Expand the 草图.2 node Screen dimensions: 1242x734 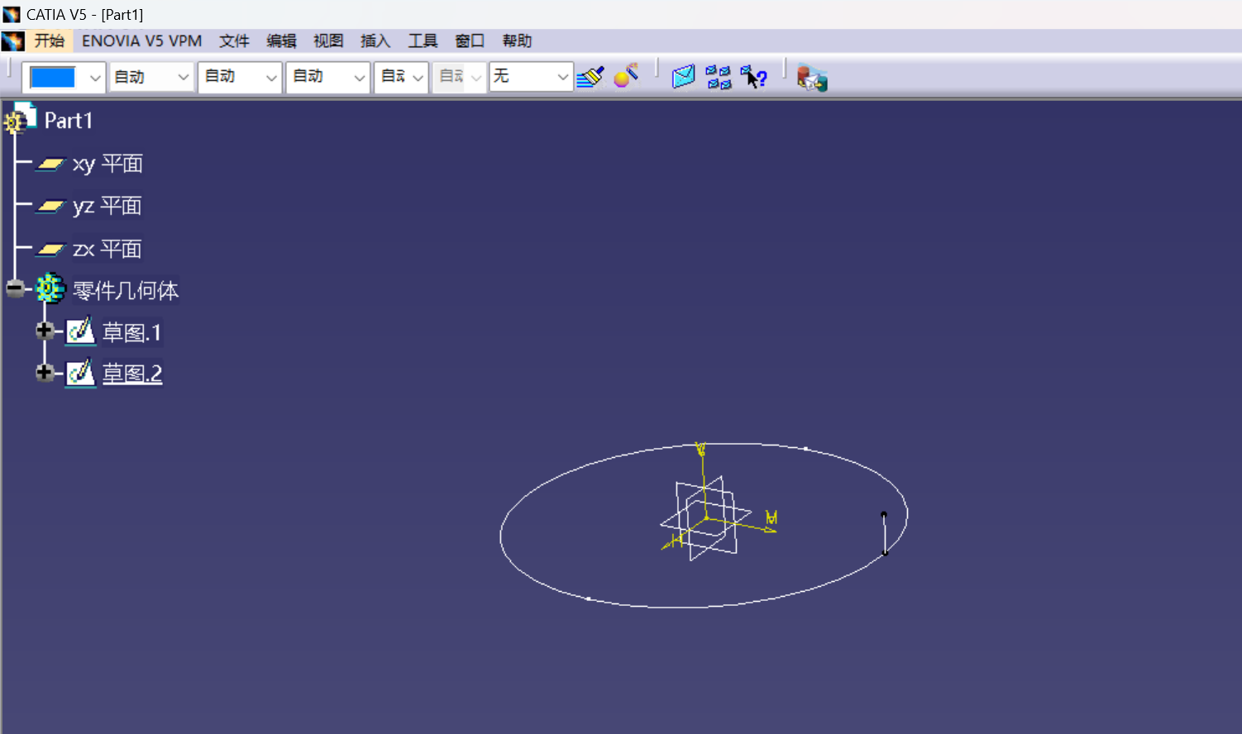pyautogui.click(x=45, y=373)
